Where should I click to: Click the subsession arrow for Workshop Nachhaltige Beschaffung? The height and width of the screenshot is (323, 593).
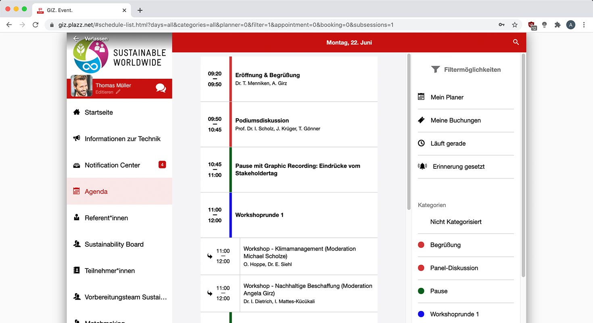pos(210,293)
